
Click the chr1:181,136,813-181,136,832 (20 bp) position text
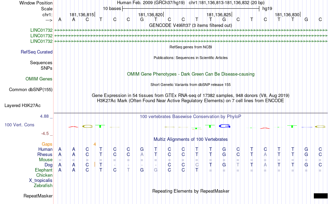(226, 3)
